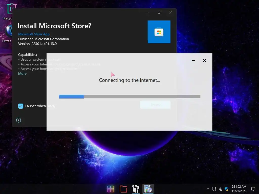
Task: Select the setup disc icon in taskbar
Action: click(148, 189)
